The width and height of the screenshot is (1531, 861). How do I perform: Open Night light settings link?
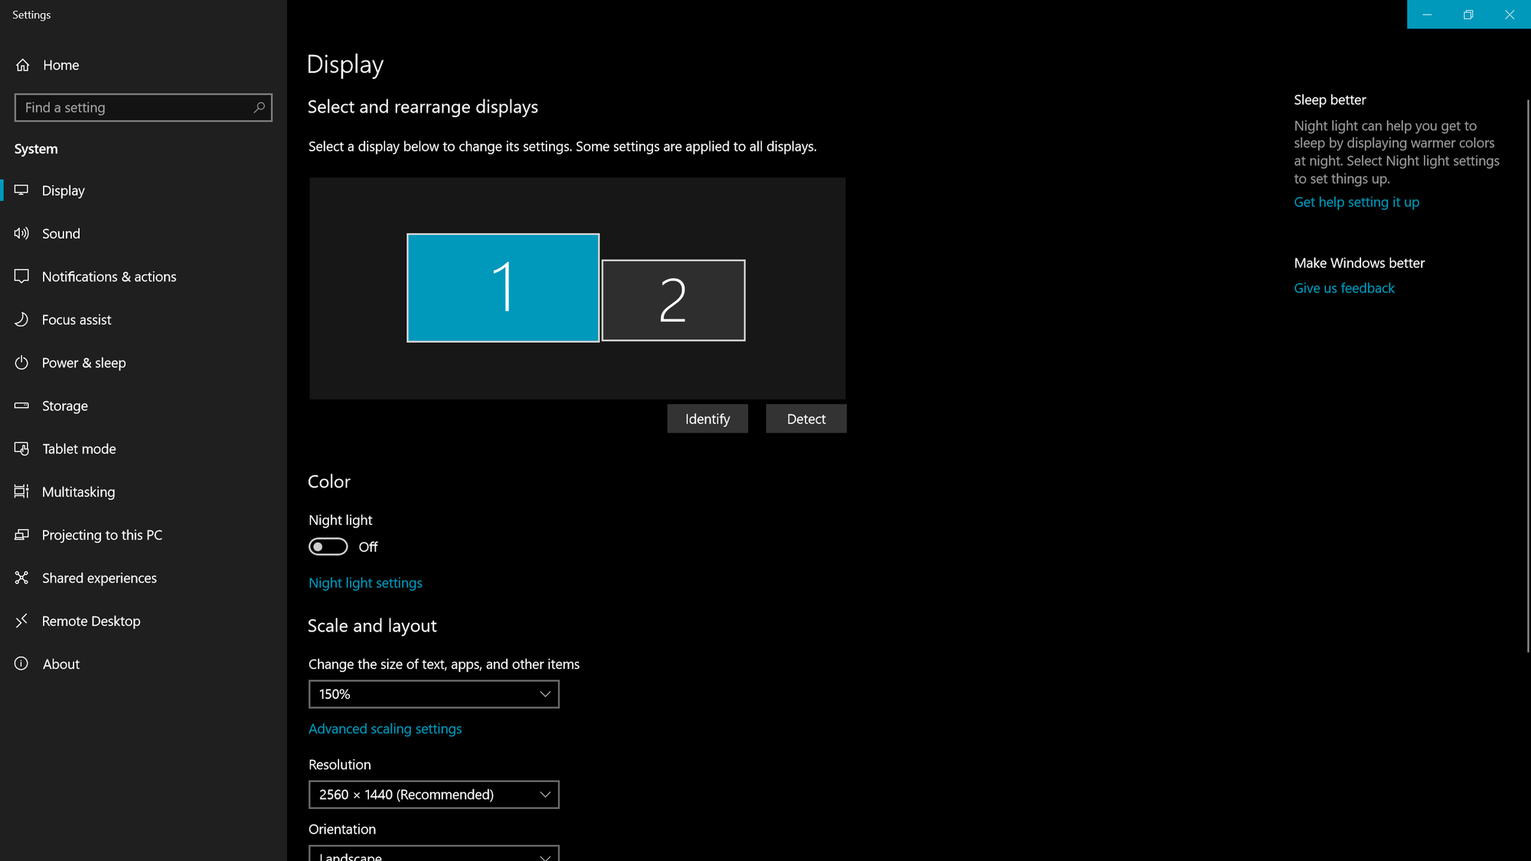click(x=365, y=583)
